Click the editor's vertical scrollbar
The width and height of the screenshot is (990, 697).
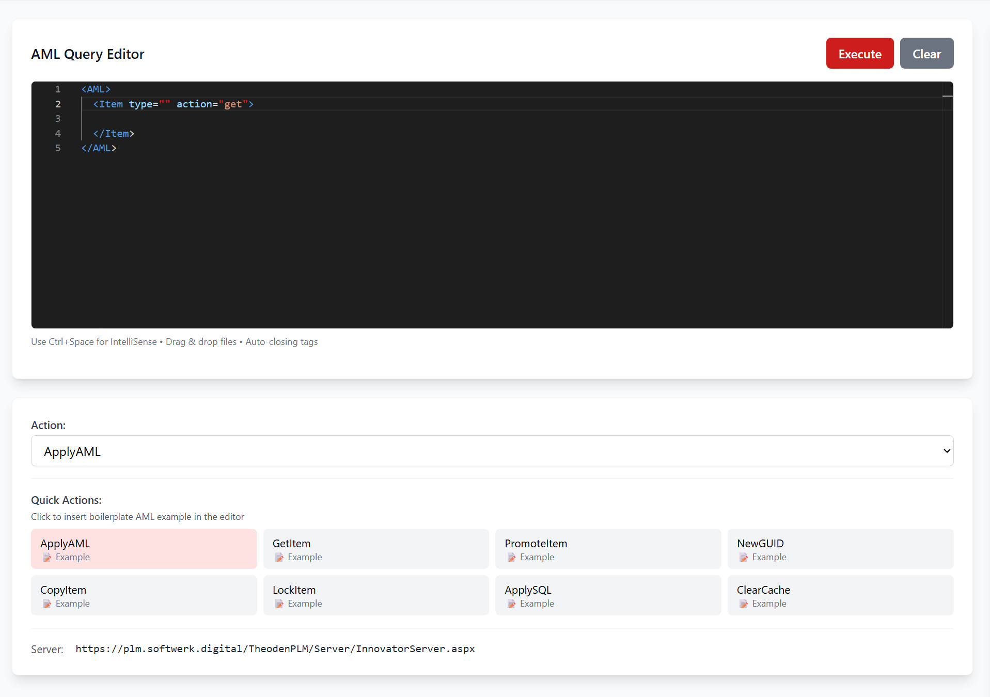point(947,96)
